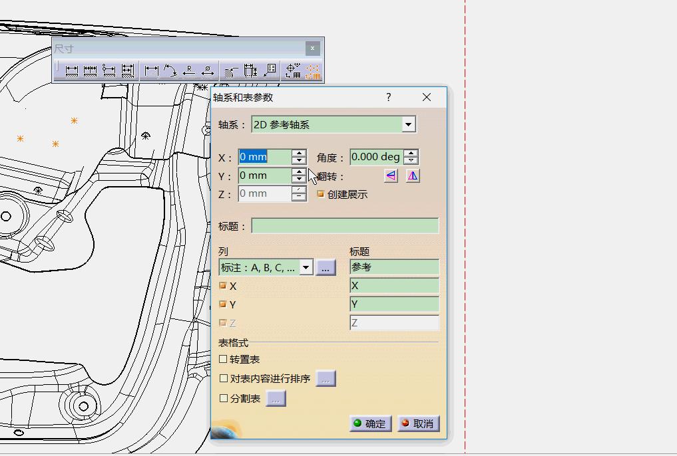
Task: Pick the angle dimension tool
Action: click(x=170, y=70)
